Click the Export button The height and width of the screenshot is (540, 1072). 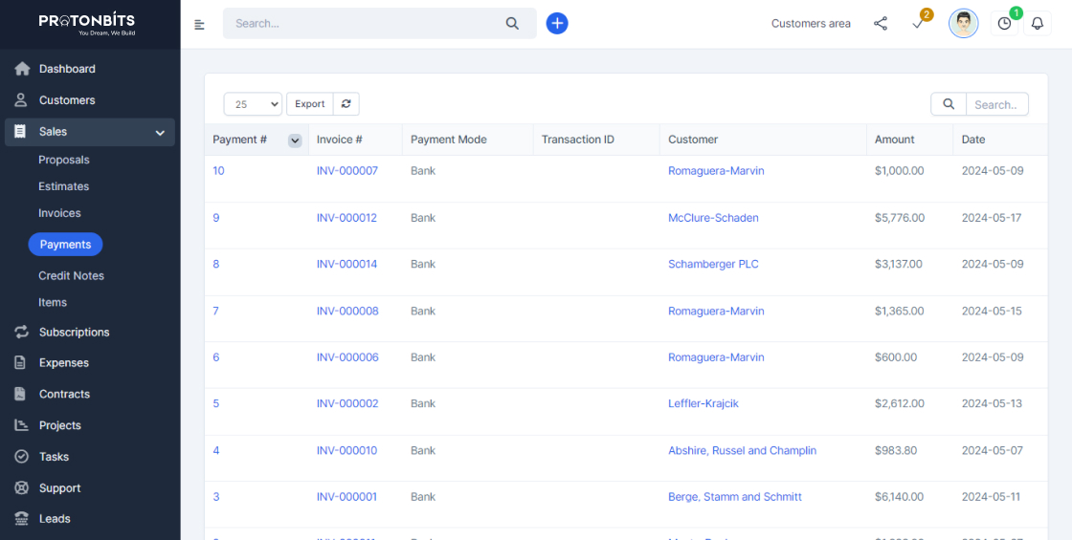pyautogui.click(x=309, y=104)
